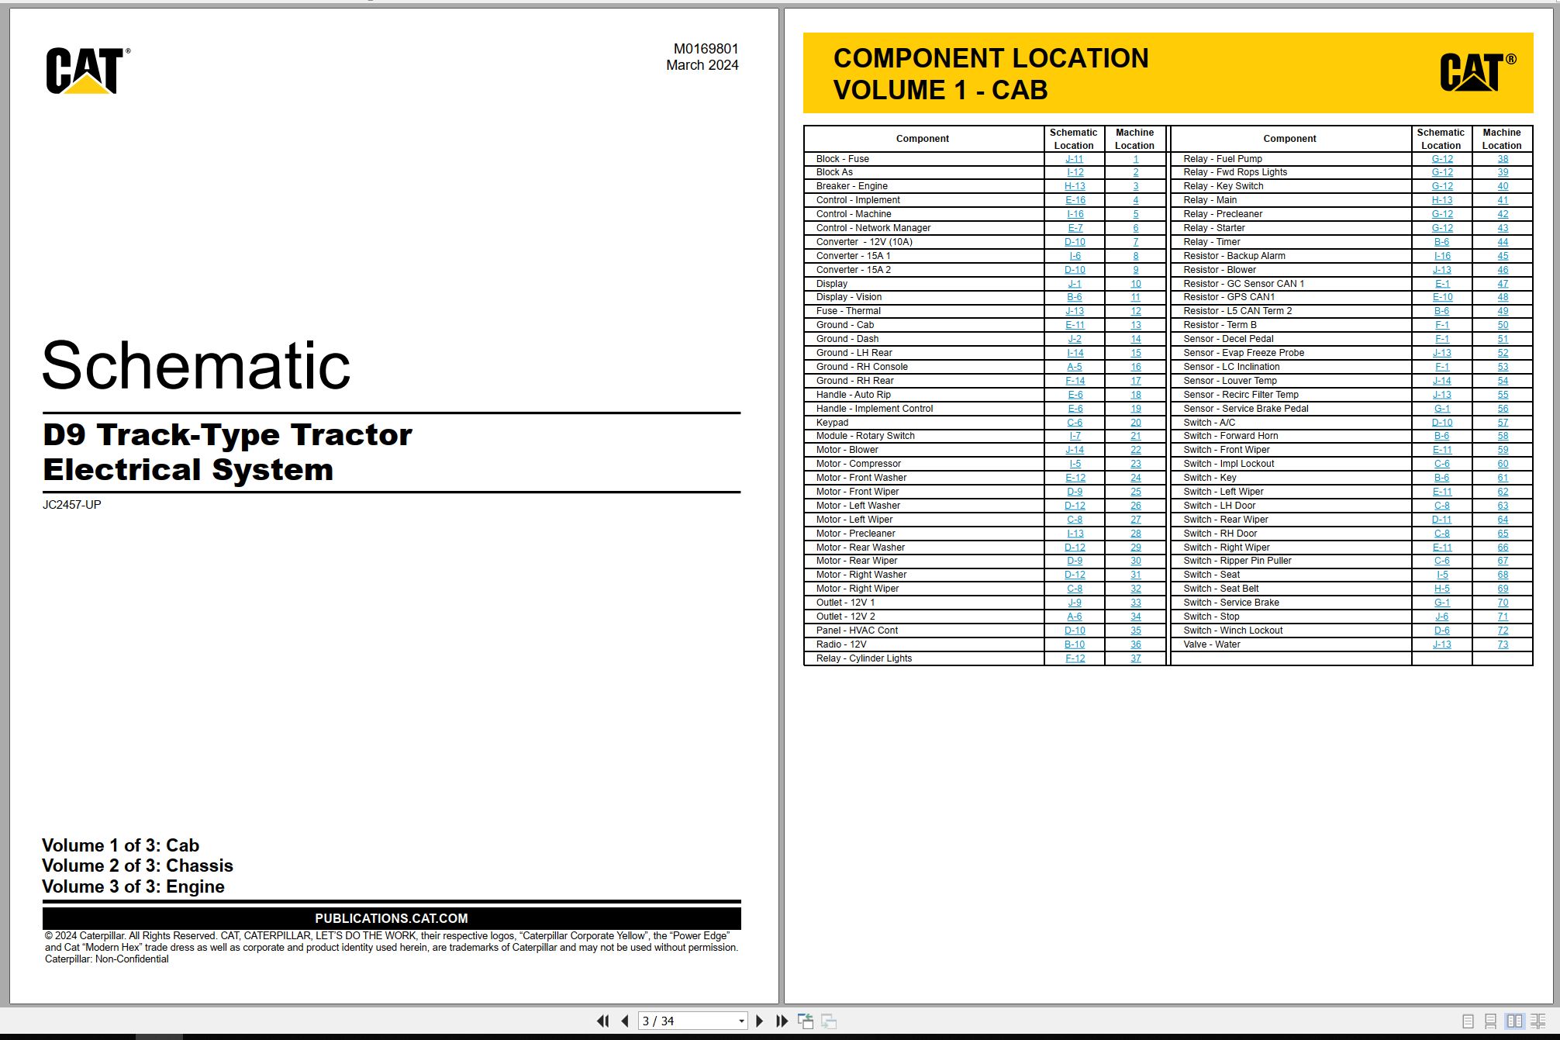1560x1040 pixels.
Task: Open schematic location I-5 for Motor - Compressor
Action: point(1075,464)
